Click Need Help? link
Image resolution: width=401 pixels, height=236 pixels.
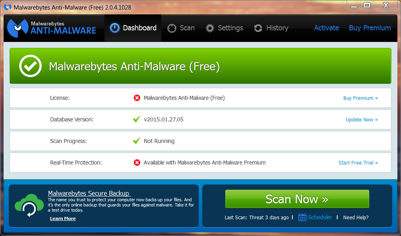point(356,217)
